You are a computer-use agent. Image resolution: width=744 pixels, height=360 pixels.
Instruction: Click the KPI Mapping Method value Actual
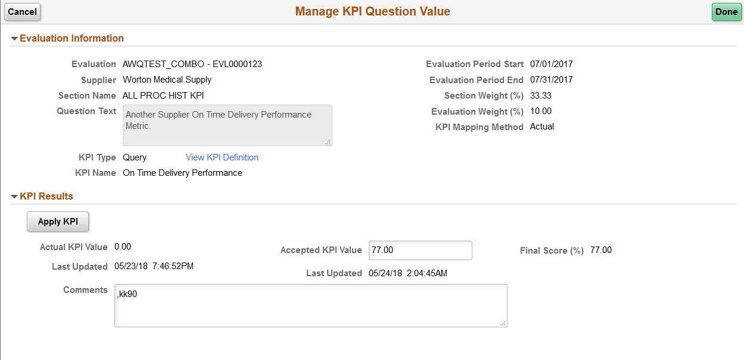click(x=542, y=127)
